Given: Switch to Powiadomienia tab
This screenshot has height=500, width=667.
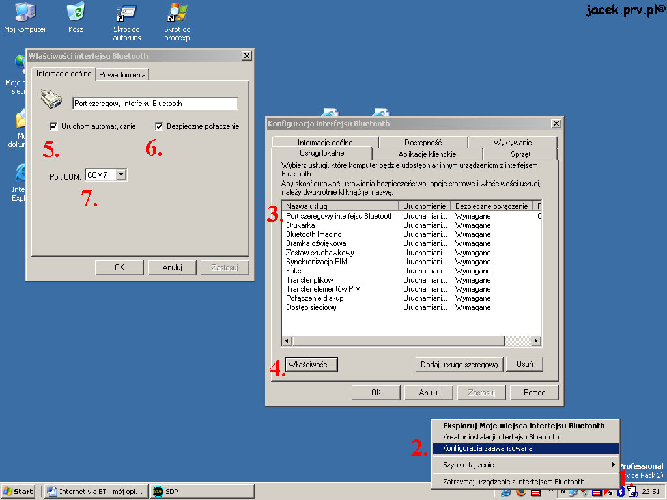Looking at the screenshot, I should (x=122, y=75).
